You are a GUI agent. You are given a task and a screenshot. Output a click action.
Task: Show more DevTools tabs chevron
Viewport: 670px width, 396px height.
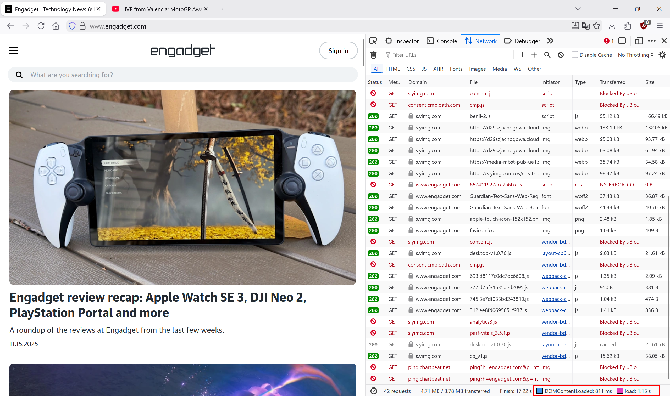[550, 41]
